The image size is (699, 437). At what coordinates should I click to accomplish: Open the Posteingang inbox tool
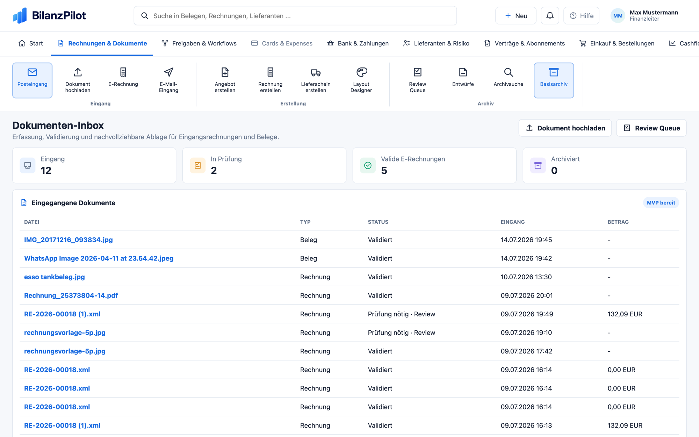click(32, 80)
